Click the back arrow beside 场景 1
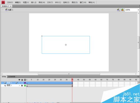This screenshot has width=140, height=103. (3, 10)
